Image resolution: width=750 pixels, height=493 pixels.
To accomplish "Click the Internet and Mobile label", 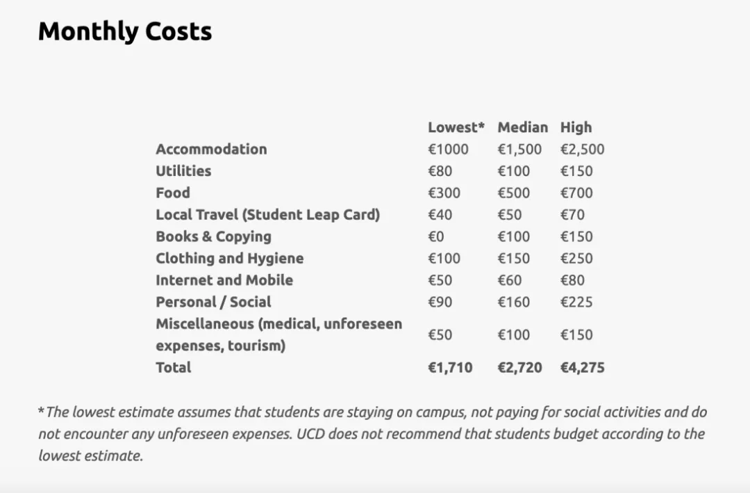I will tap(224, 280).
